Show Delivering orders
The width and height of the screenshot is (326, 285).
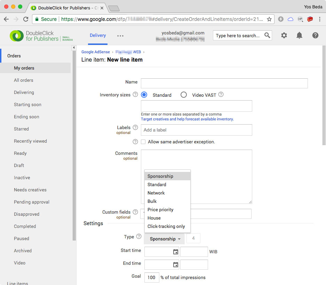[x=24, y=92]
